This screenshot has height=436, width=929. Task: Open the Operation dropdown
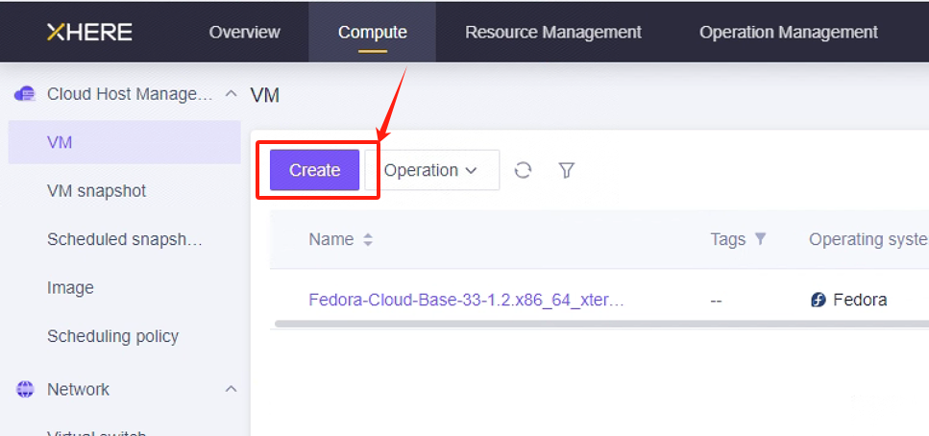pyautogui.click(x=432, y=170)
